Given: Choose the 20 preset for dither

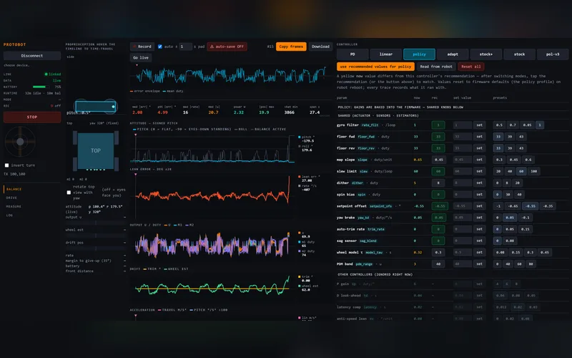Looking at the screenshot, I should (x=517, y=183).
